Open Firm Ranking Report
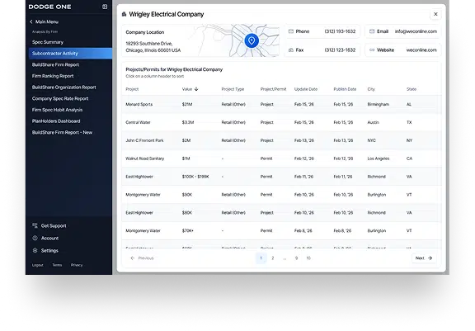Image resolution: width=475 pixels, height=331 pixels. pos(53,76)
